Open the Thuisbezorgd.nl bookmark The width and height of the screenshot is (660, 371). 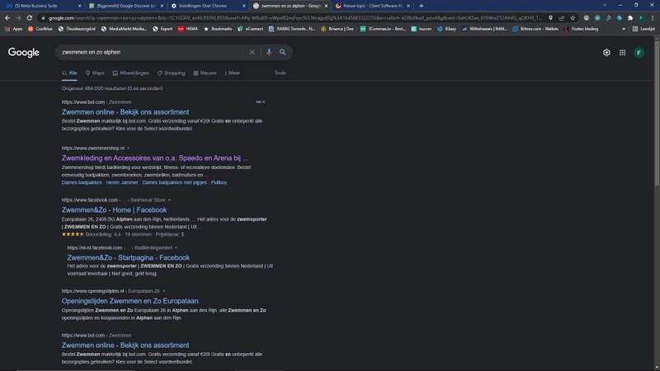pyautogui.click(x=77, y=29)
